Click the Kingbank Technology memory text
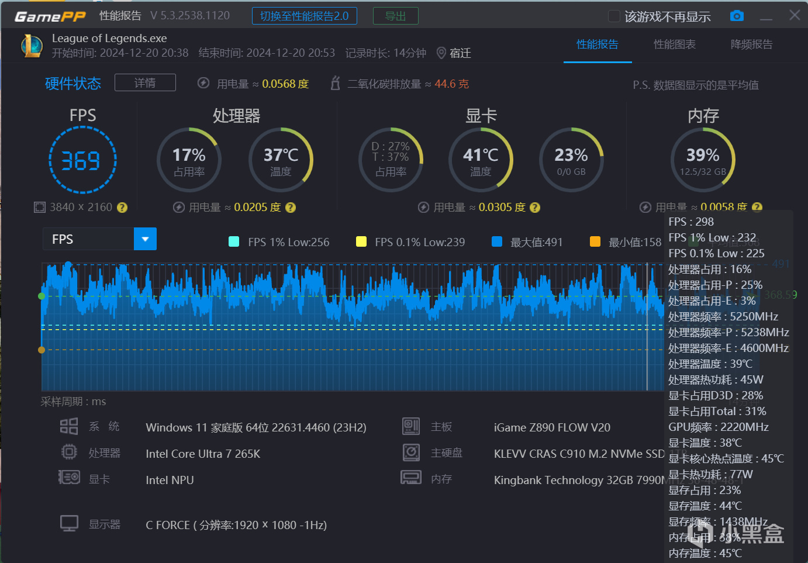 tap(579, 480)
